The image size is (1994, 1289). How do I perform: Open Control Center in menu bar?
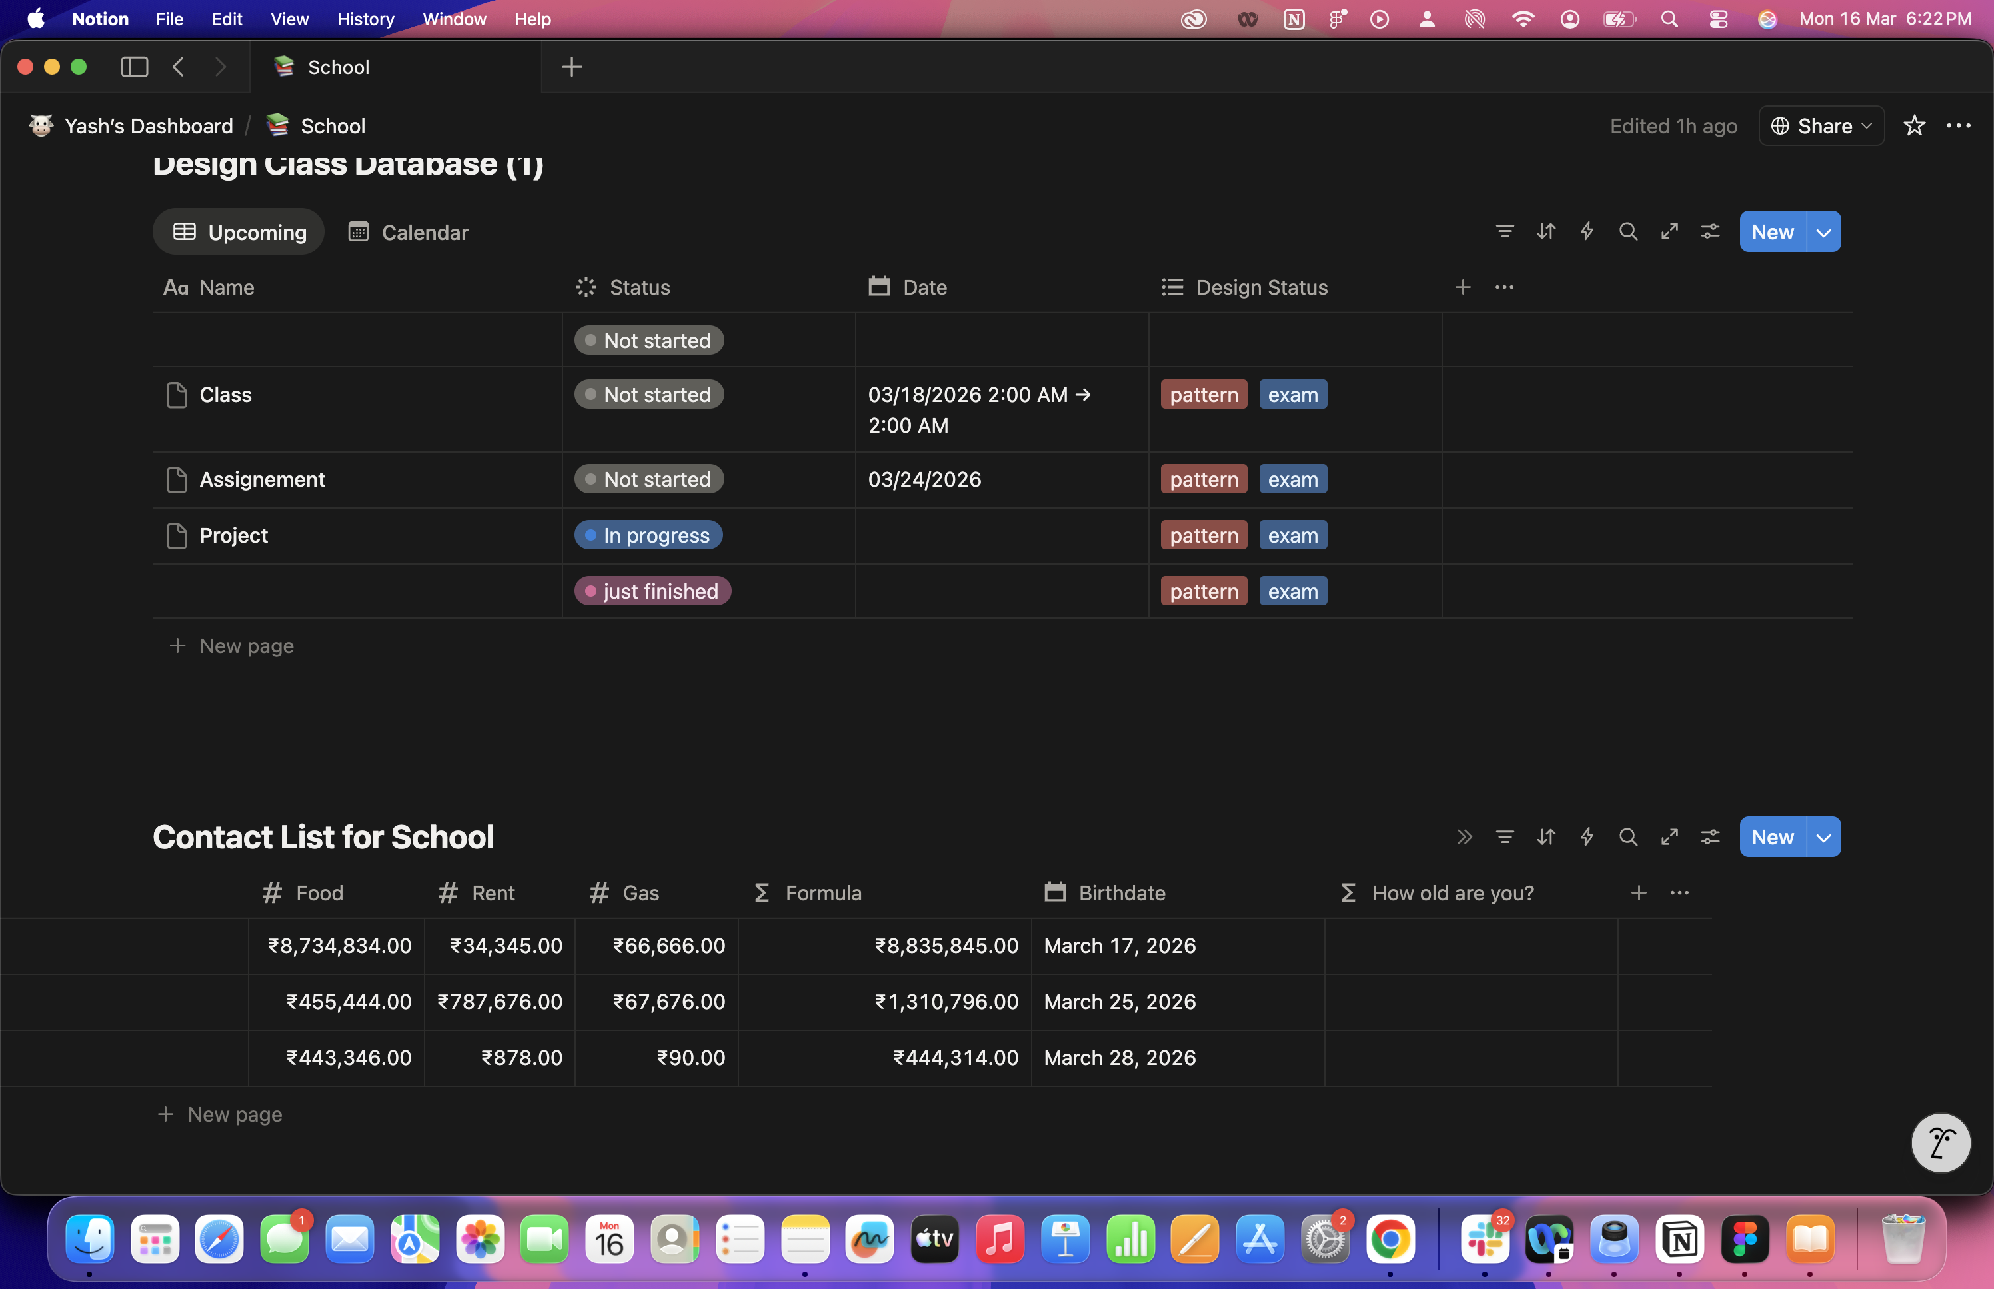[x=1718, y=19]
